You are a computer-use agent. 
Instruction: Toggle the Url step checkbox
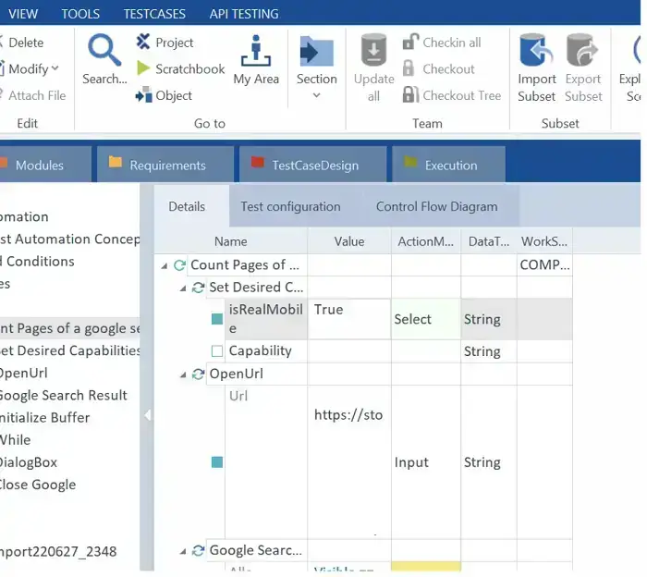point(217,462)
